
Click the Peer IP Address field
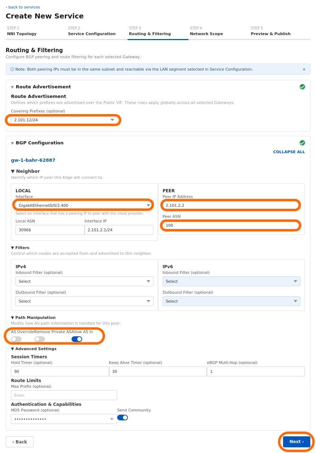coord(231,205)
